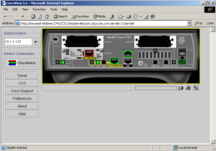216x151 pixels.
Task: Click the PVDM OK indicator
Action: tap(155, 62)
